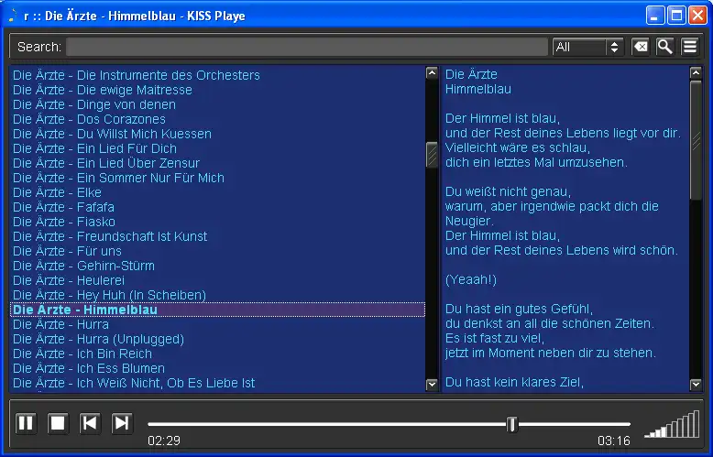
Task: Click lyrics line 'Der Himmel ist blau,' near top
Action: pos(502,118)
